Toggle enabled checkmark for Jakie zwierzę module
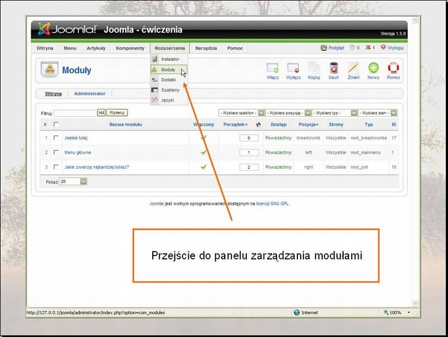Viewport: 448px width, 337px height. [203, 167]
